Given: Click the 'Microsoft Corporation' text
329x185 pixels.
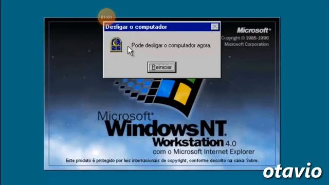Looking at the screenshot, I should [x=246, y=44].
